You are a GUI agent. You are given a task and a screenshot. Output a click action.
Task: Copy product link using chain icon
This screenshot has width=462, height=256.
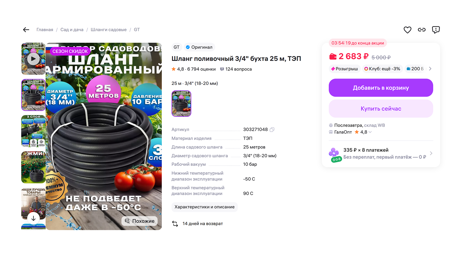coord(422,30)
